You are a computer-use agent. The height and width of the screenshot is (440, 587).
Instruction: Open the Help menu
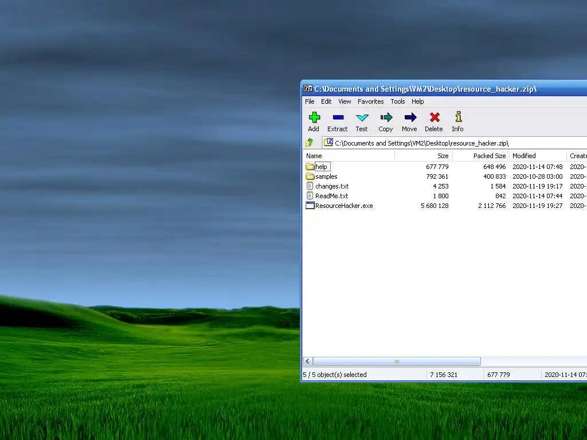(418, 101)
